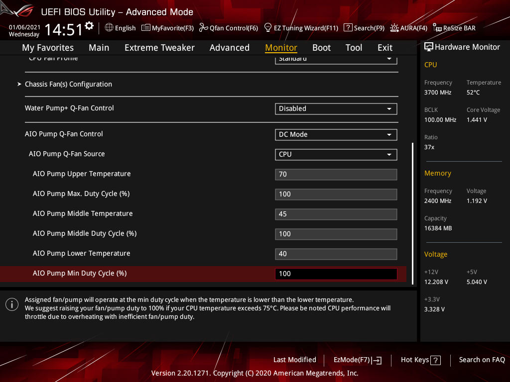Open the Exit tab
This screenshot has height=382, width=510.
click(385, 48)
